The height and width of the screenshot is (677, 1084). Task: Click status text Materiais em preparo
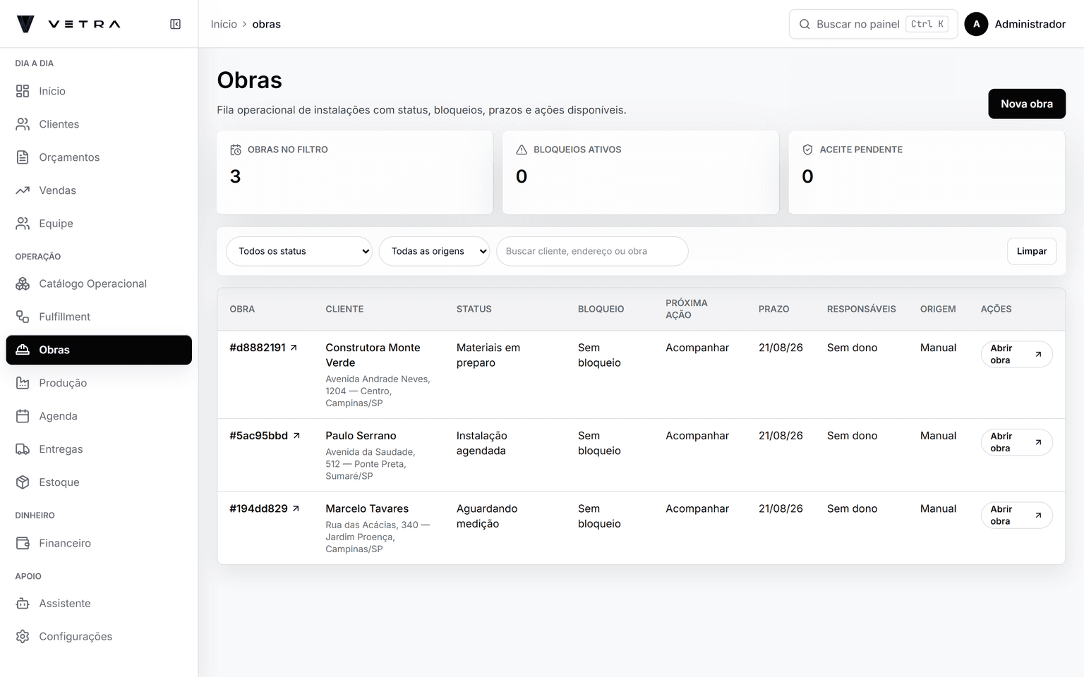488,355
